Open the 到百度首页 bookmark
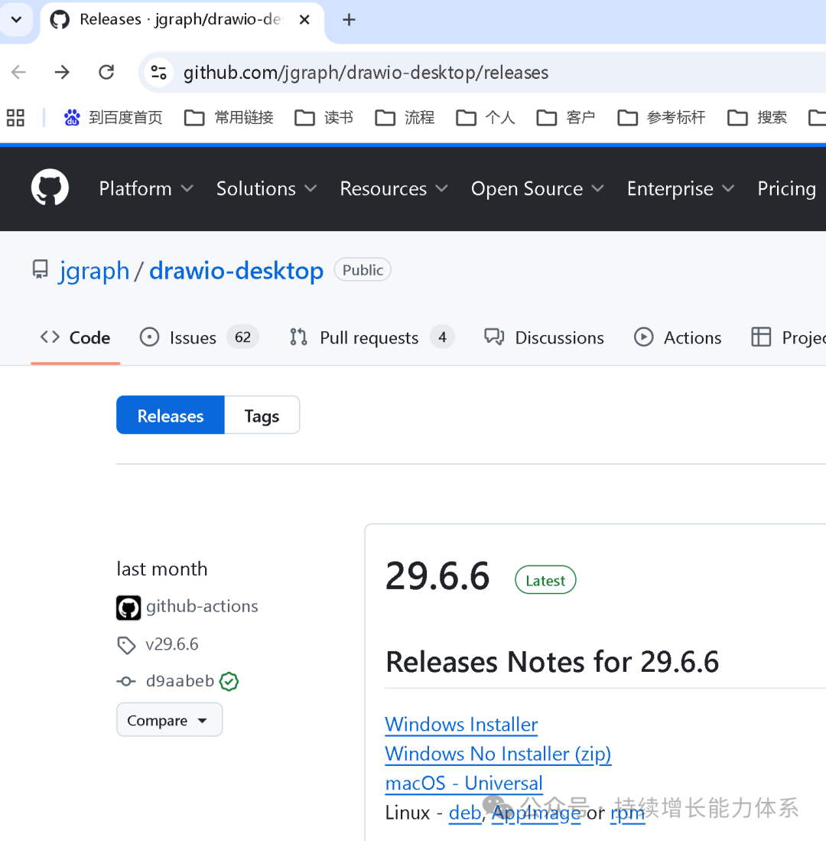The width and height of the screenshot is (826, 841). [114, 117]
